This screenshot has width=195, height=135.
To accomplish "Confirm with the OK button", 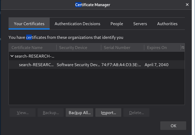I will [x=173, y=126].
